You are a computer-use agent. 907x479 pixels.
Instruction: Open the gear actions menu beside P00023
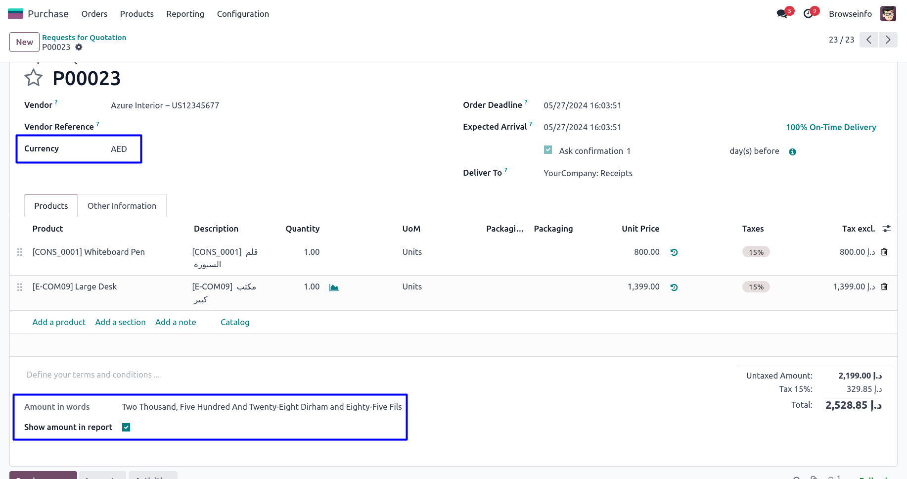tap(79, 47)
